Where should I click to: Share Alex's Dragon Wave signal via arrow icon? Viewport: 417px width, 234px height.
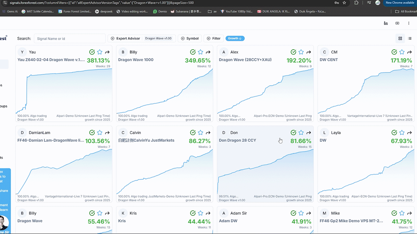coord(309,52)
